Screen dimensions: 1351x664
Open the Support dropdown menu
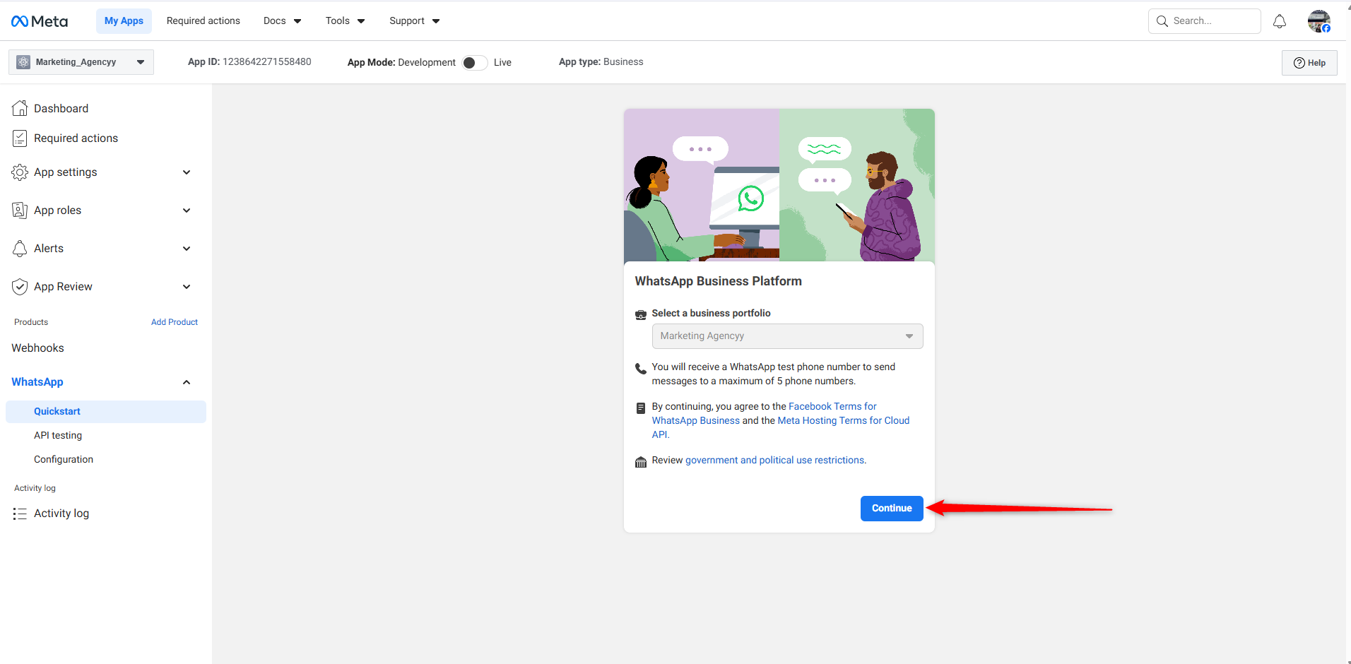point(414,21)
